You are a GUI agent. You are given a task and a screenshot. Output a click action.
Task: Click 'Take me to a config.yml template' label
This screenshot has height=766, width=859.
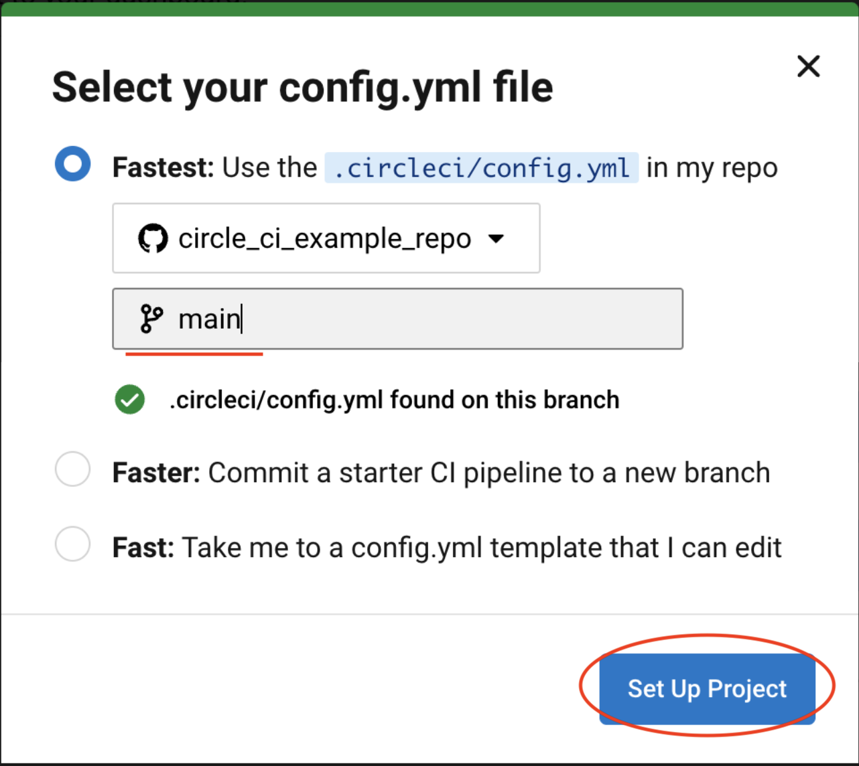click(x=481, y=548)
